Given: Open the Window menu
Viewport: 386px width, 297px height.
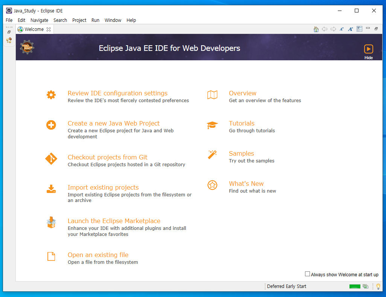Looking at the screenshot, I should (113, 20).
